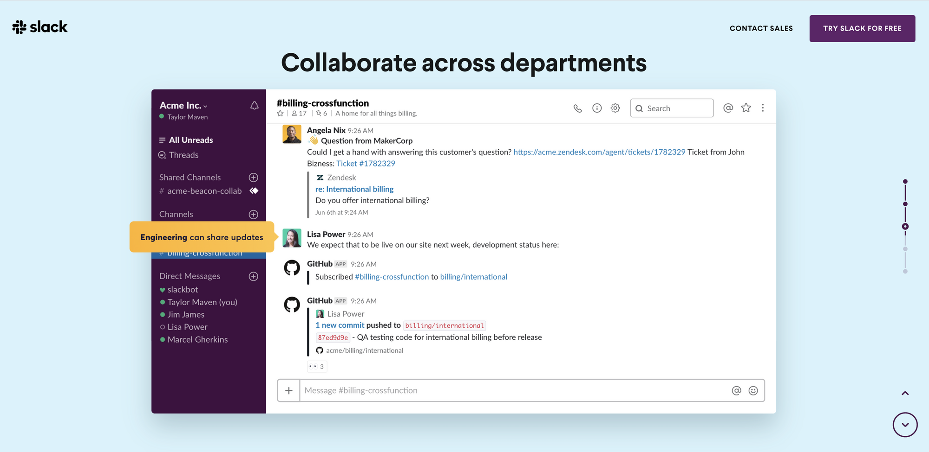929x452 pixels.
Task: Click the #billing-crossfunction channel title
Action: (323, 103)
